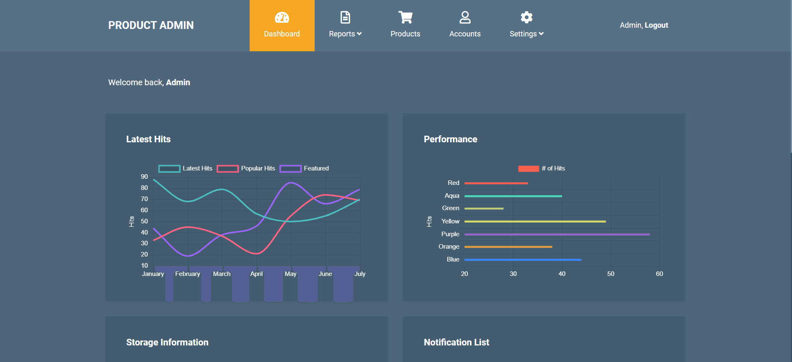Click the Aqua bar in Performance chart

pyautogui.click(x=513, y=196)
